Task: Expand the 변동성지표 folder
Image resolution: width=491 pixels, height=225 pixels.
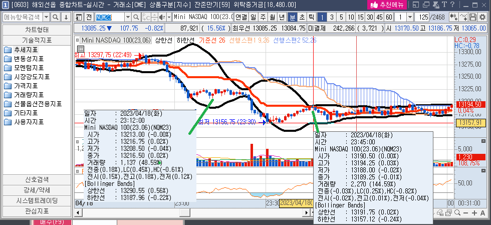Action: coord(24,59)
